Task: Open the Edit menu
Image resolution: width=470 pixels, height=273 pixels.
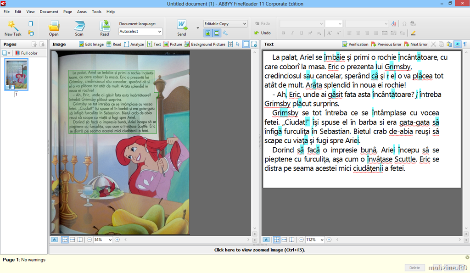Action: pyautogui.click(x=18, y=11)
